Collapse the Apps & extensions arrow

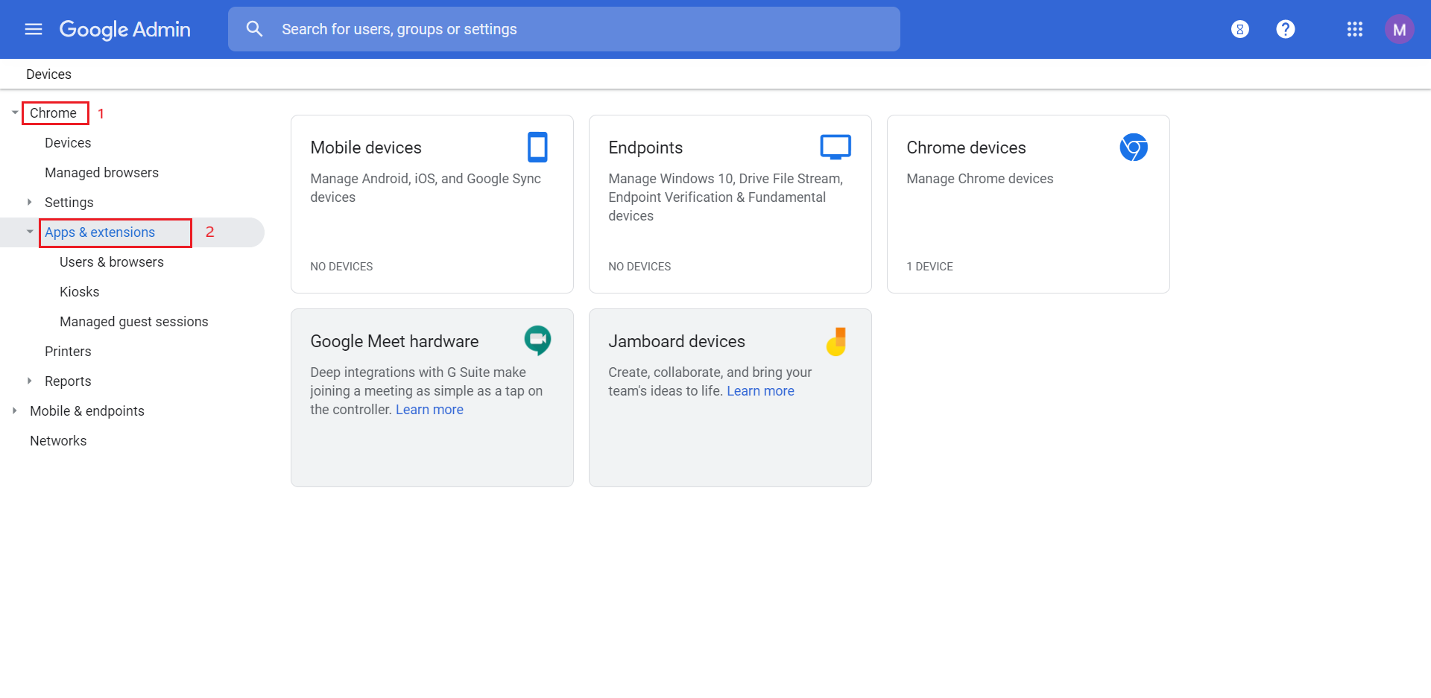click(30, 232)
